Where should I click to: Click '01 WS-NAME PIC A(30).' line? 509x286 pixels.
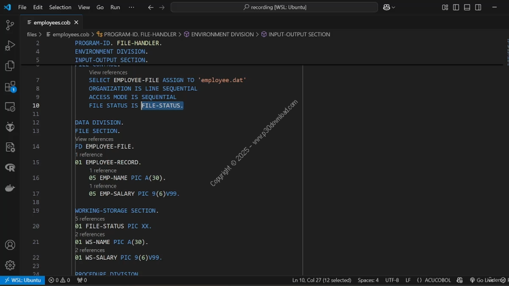click(x=111, y=242)
